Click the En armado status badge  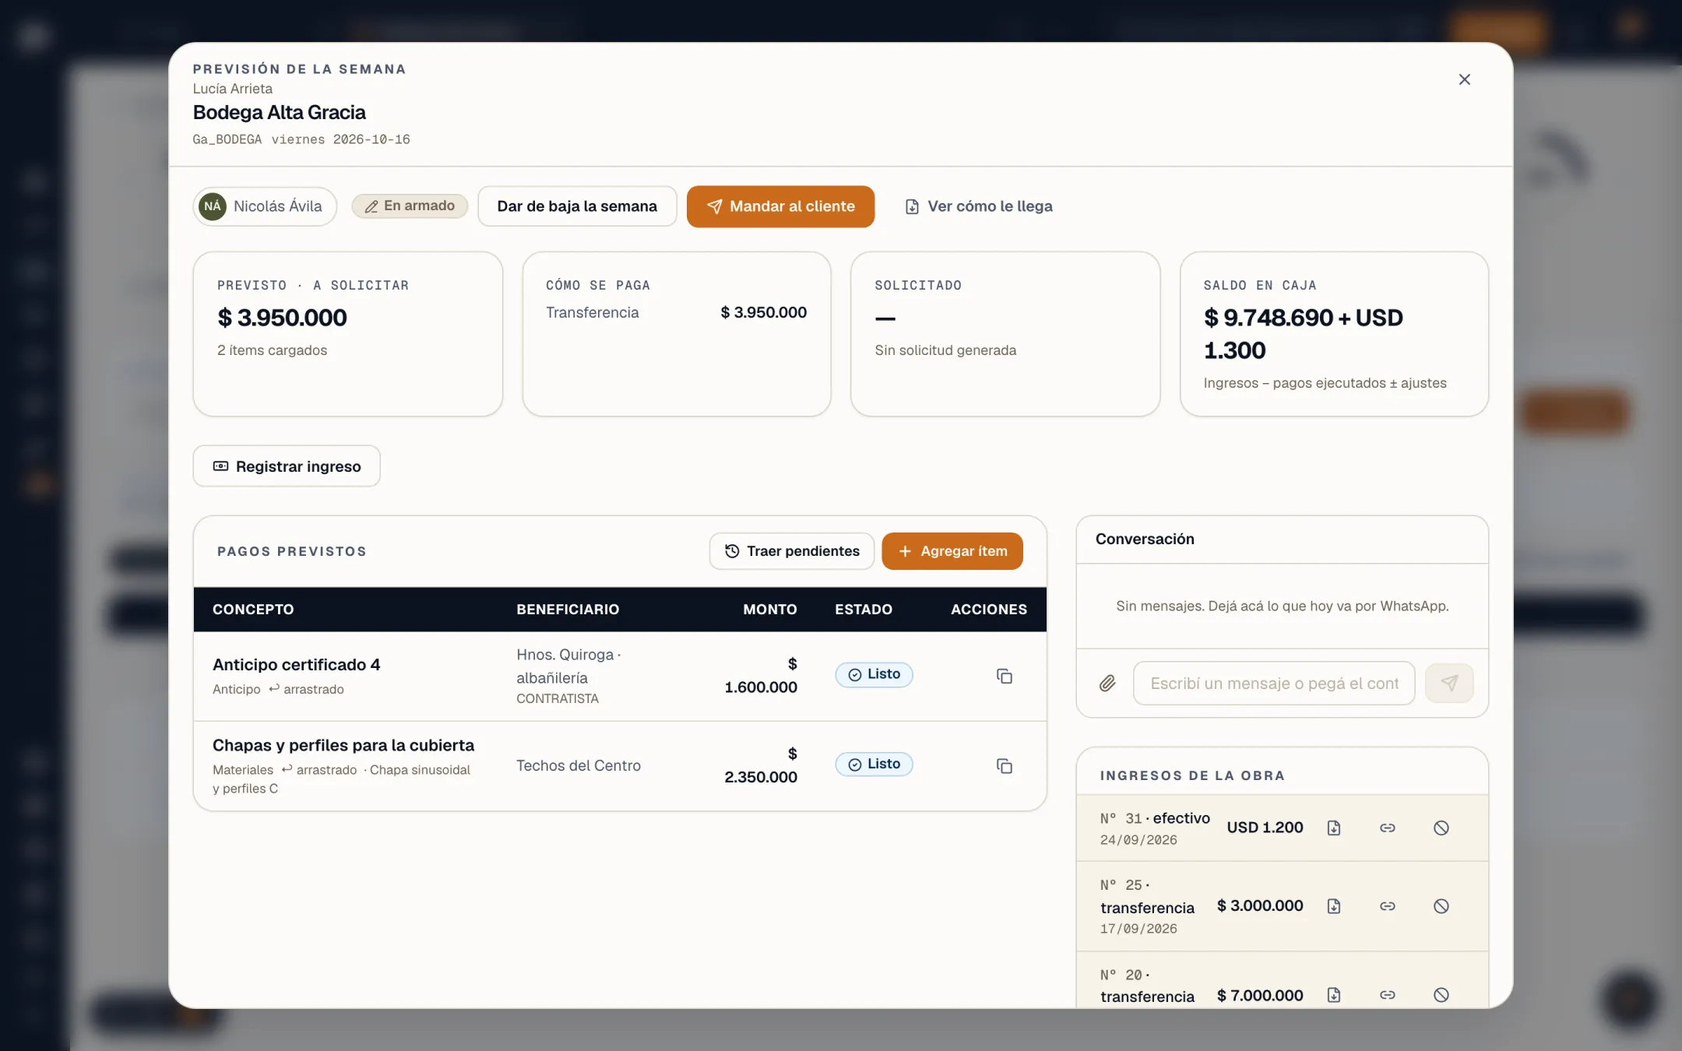pyautogui.click(x=410, y=206)
